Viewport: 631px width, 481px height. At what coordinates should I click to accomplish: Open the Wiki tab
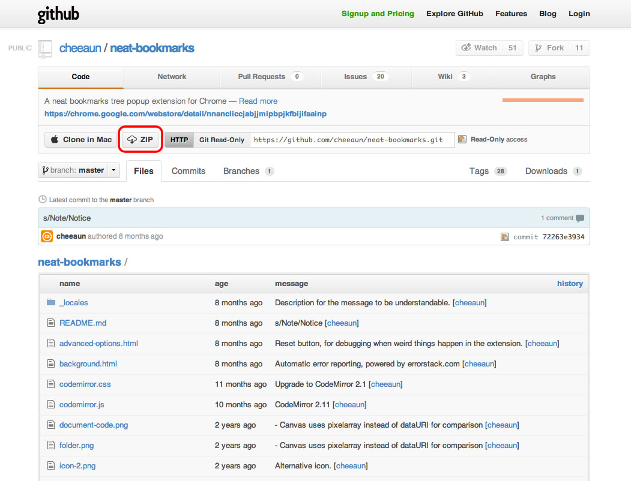coord(453,77)
